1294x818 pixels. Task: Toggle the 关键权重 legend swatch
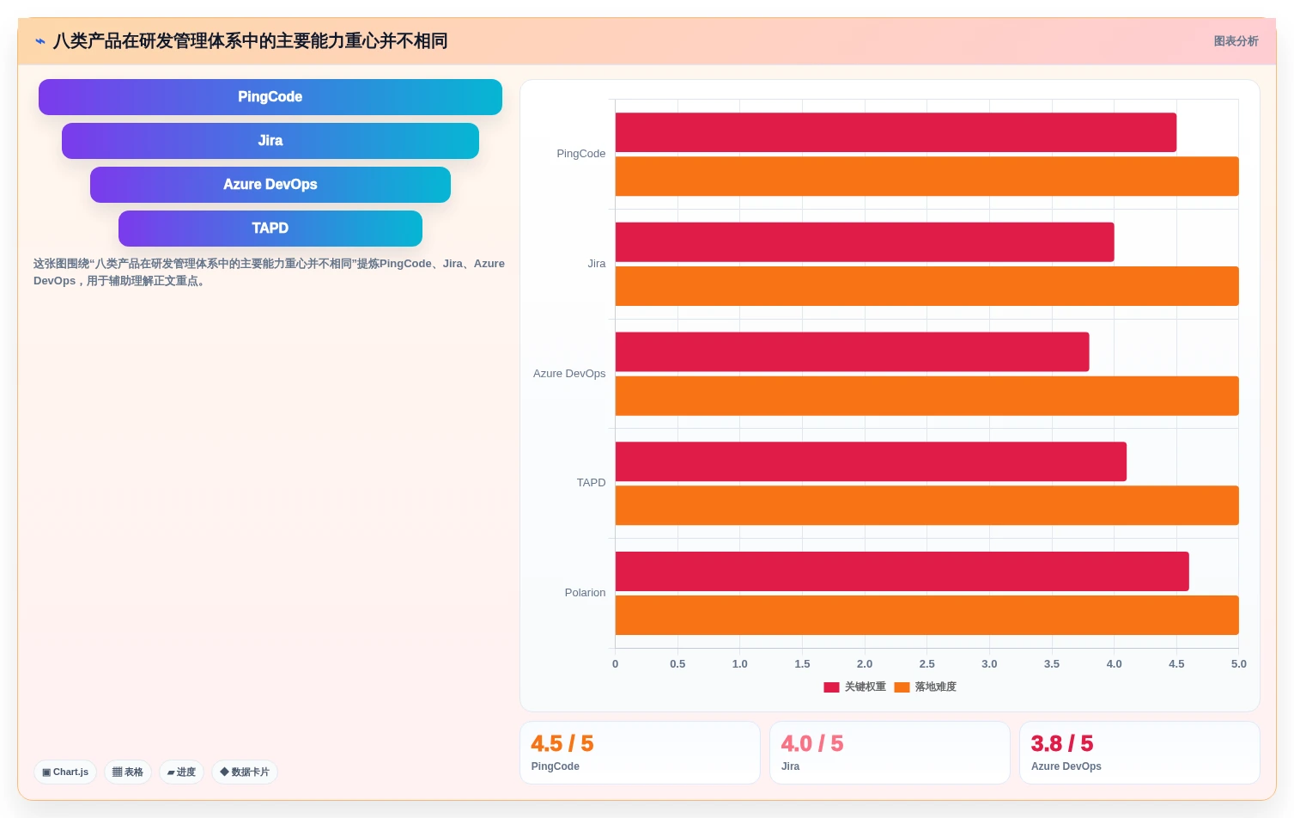(x=831, y=687)
